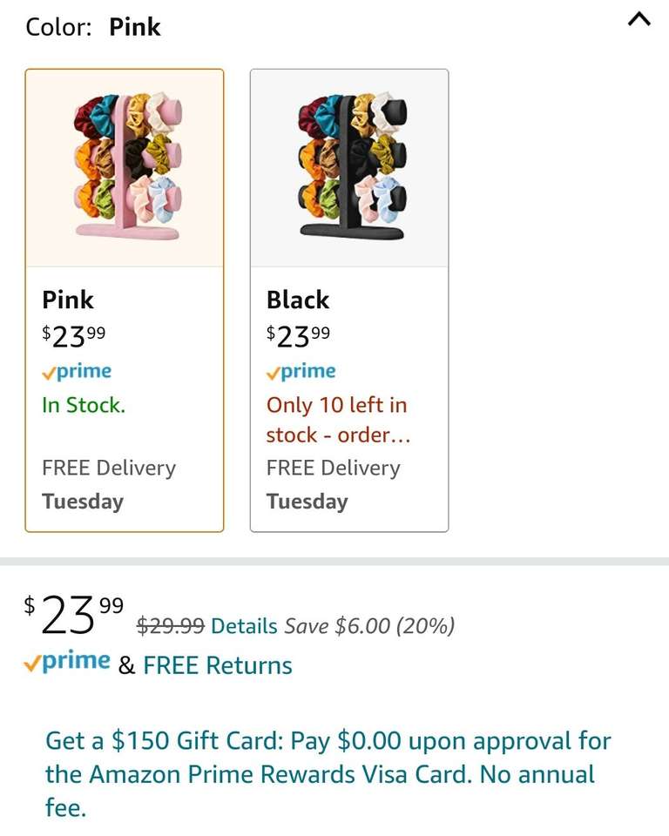Click the Prime badge in Black card
The image size is (669, 836).
[301, 372]
